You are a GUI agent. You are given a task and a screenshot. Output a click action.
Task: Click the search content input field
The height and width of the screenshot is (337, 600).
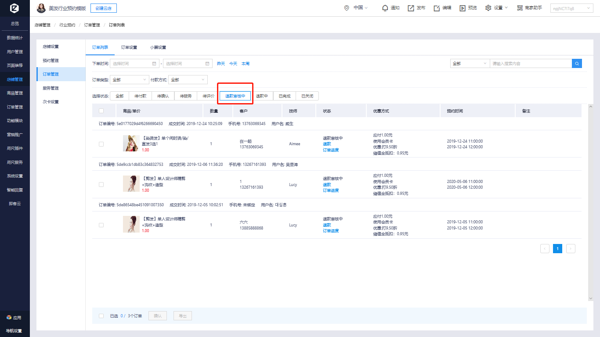click(x=531, y=64)
